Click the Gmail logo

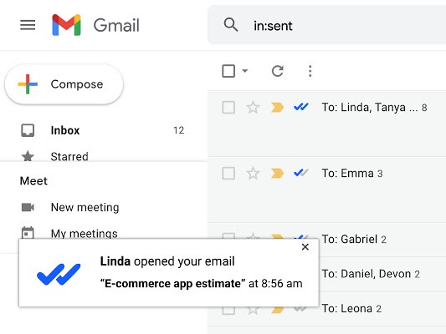coord(95,25)
